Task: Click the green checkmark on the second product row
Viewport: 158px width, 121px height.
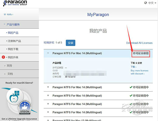Action: [131, 87]
